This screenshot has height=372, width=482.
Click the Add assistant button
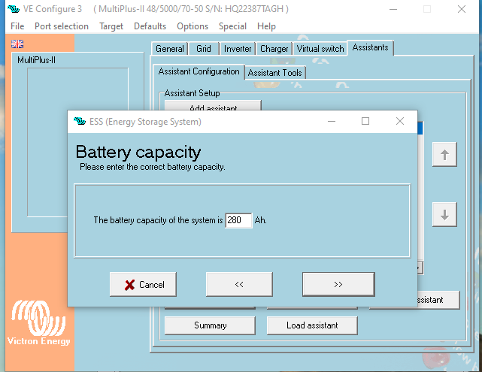[213, 105]
